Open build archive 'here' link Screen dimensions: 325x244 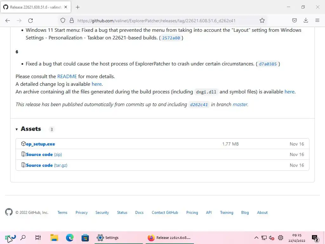pos(289,92)
